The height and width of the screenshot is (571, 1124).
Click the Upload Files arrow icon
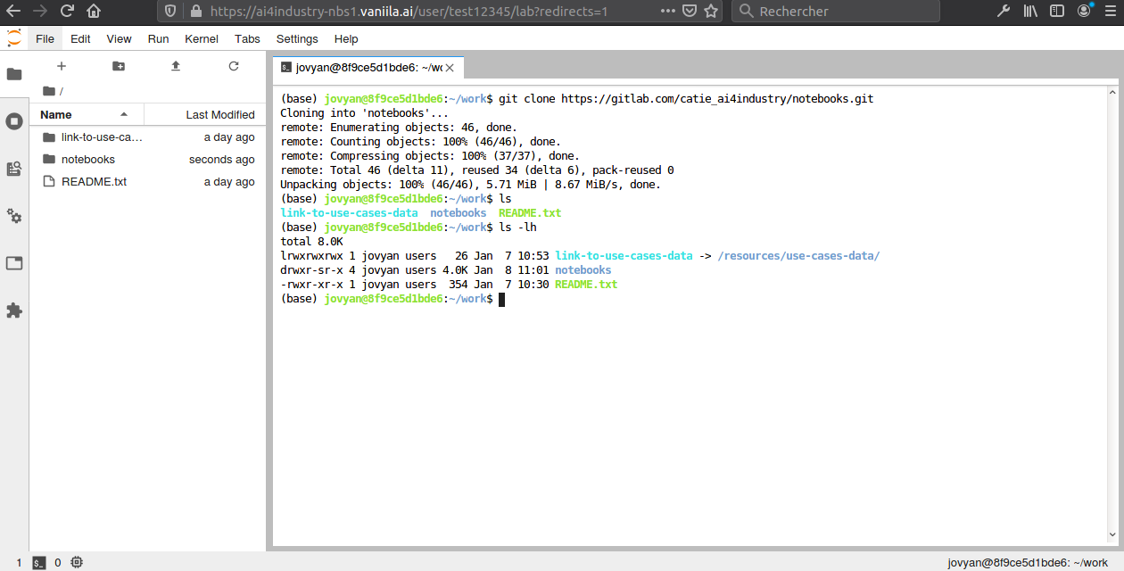(176, 66)
